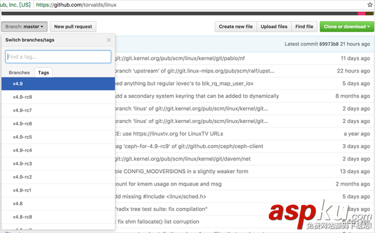
Task: Pick the v4.9-rc1 tag
Action: [58, 191]
